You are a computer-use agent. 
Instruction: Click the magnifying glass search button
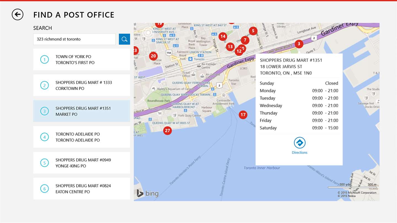(x=124, y=39)
